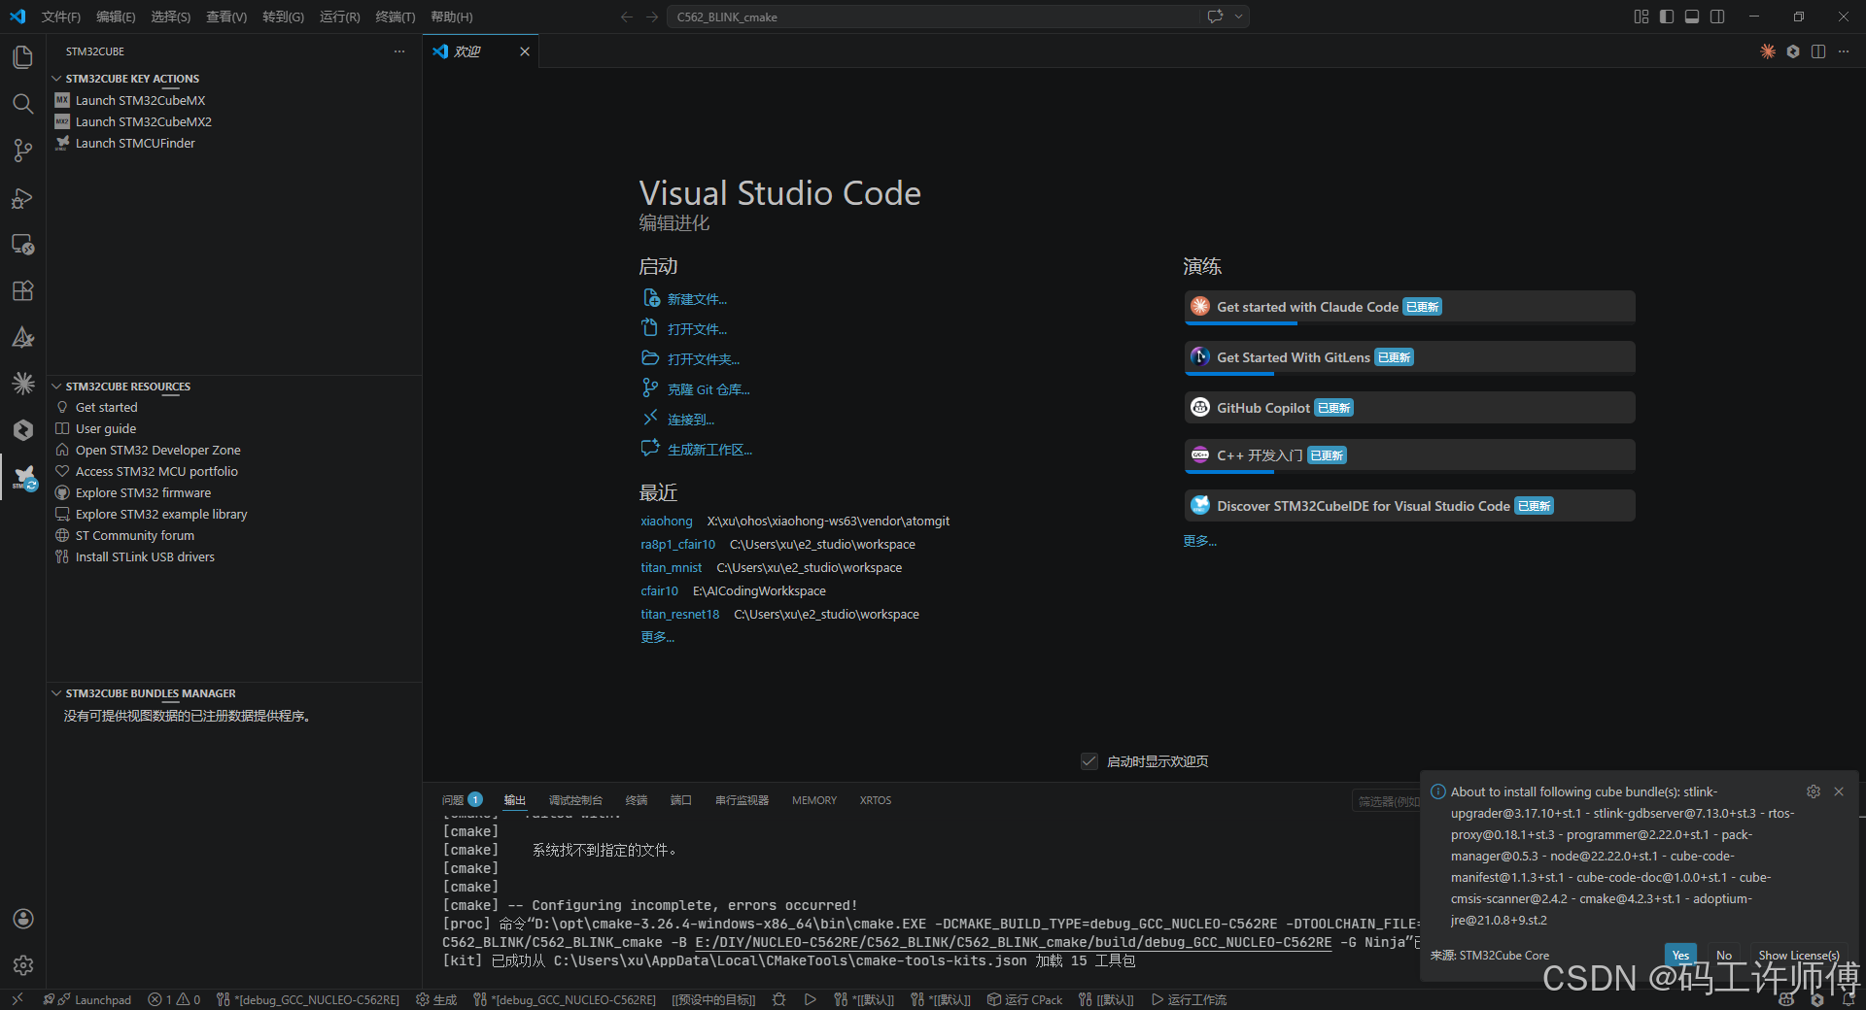The height and width of the screenshot is (1010, 1866).
Task: Click the Build (生成) gear in status bar
Action: coord(436,999)
